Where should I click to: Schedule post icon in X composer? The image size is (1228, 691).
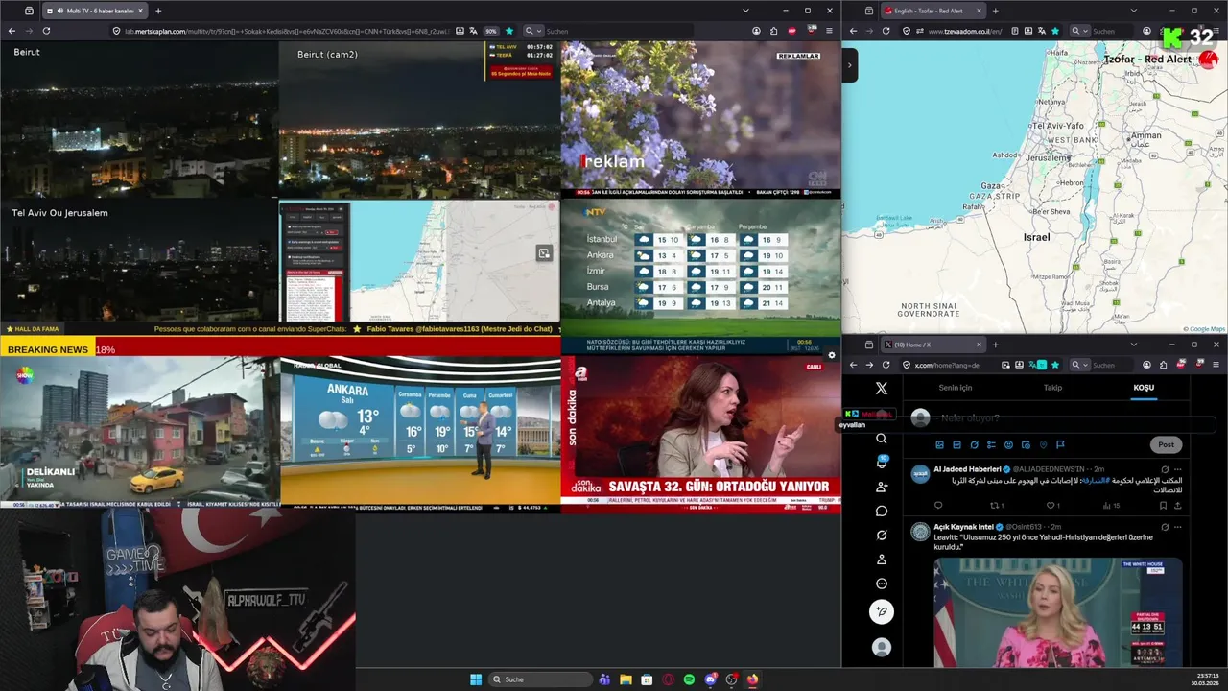(1026, 444)
